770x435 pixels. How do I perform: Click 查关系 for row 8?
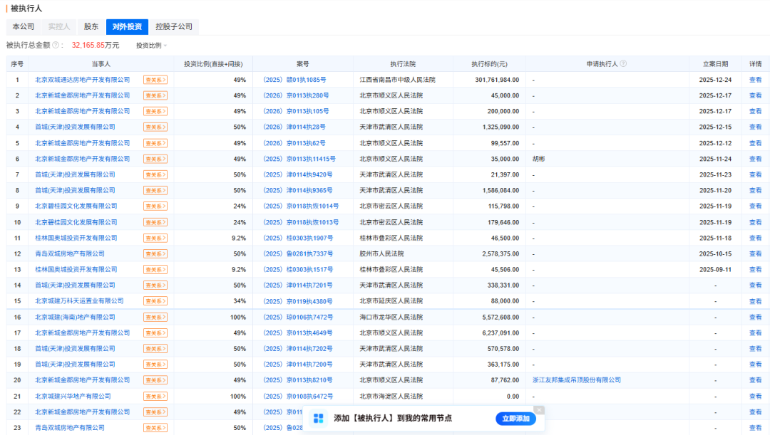(x=155, y=190)
